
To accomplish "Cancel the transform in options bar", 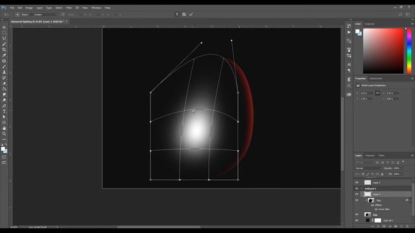I will click(184, 14).
